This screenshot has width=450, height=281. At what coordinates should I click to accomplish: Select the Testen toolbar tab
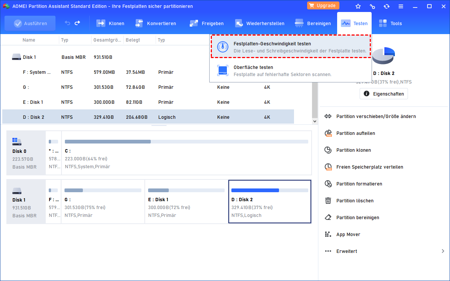354,23
